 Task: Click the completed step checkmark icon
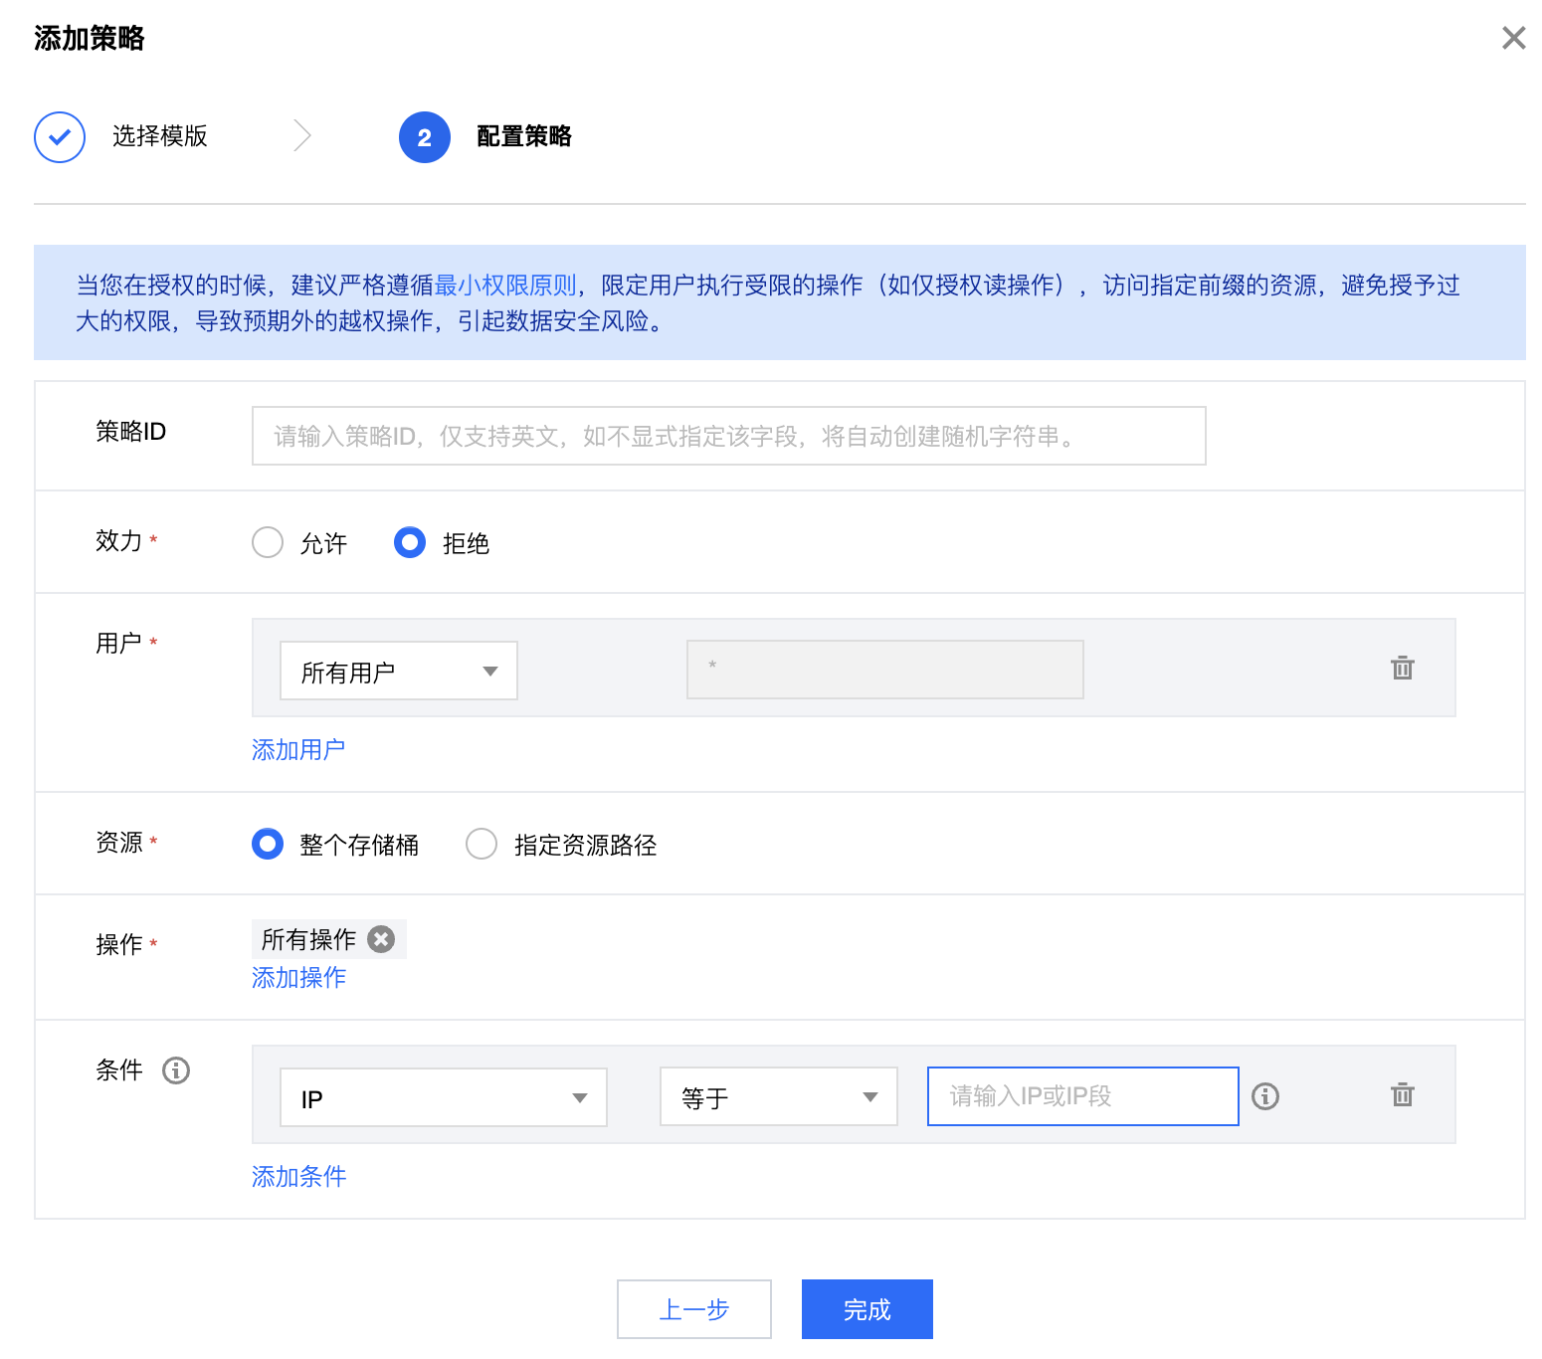pos(60,137)
